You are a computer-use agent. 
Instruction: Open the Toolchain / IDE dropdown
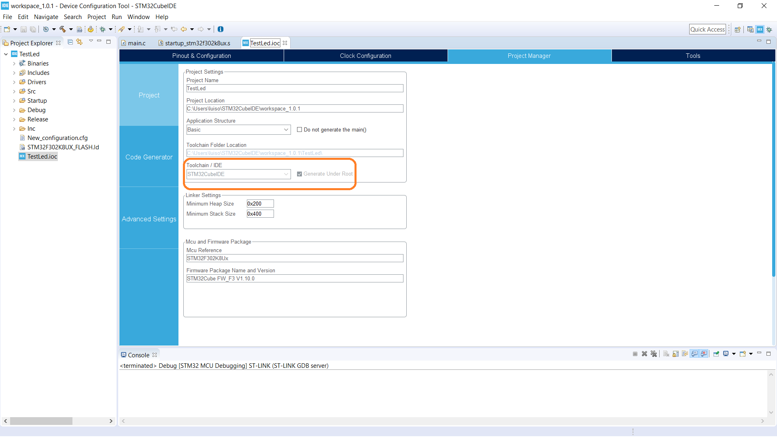238,174
